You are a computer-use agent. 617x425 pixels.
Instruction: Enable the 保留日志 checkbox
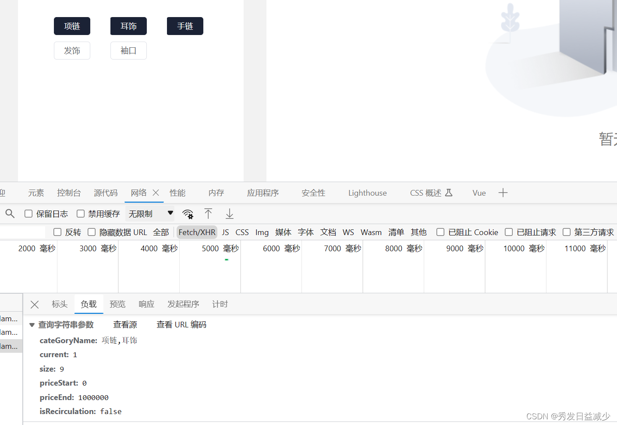coord(28,214)
